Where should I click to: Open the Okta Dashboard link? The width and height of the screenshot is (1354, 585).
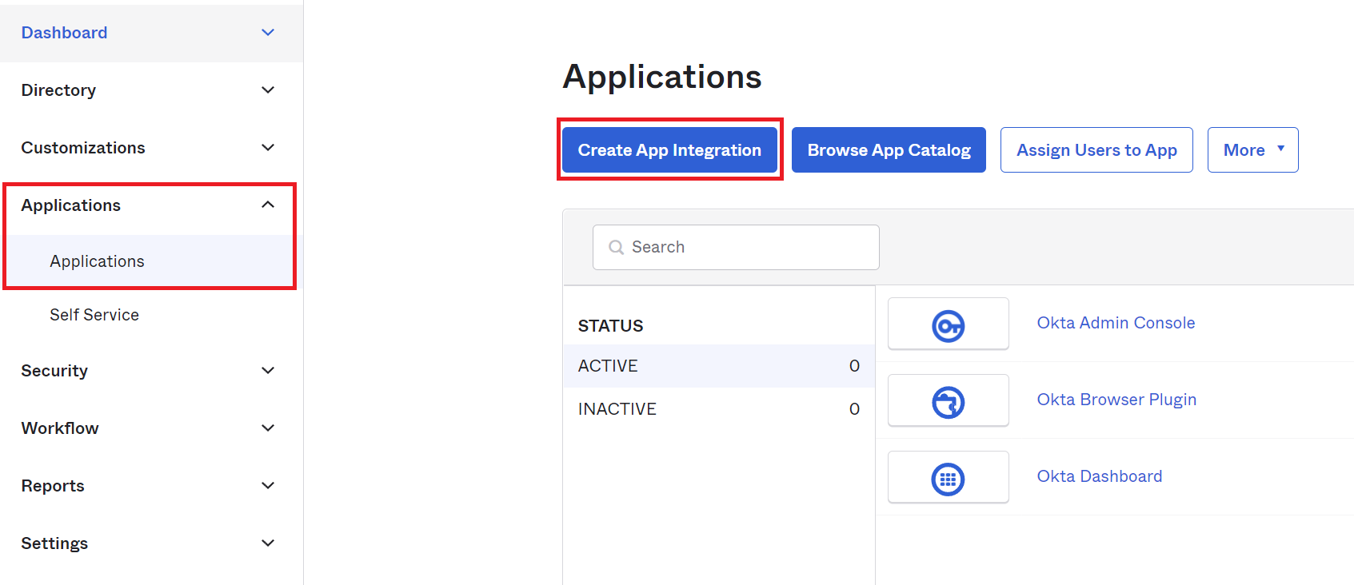(x=1100, y=476)
